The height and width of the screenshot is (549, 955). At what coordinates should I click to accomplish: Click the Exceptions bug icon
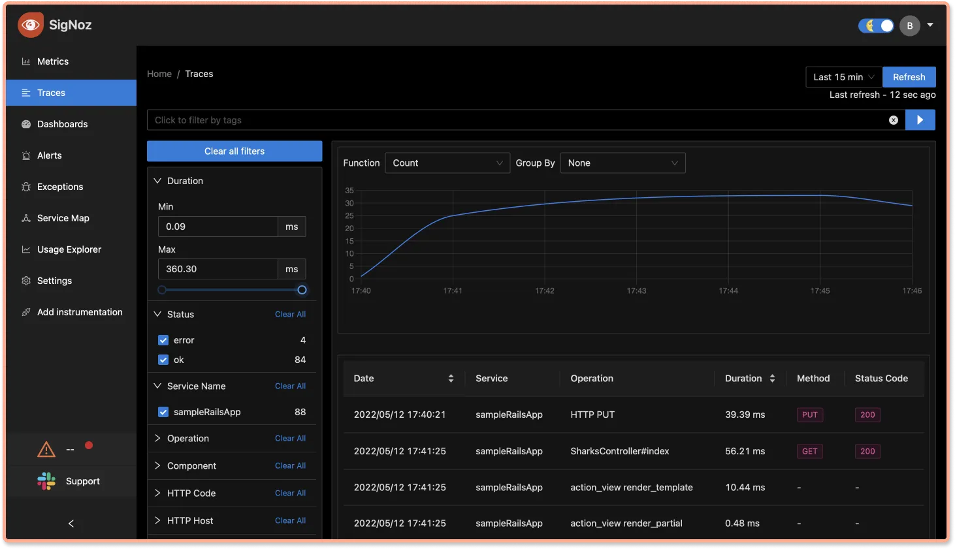26,187
